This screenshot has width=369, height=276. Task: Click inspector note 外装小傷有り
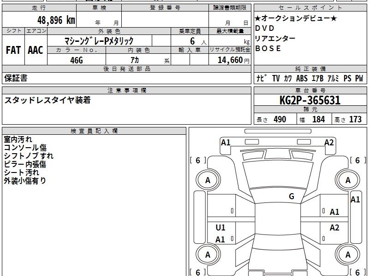pos(25,181)
